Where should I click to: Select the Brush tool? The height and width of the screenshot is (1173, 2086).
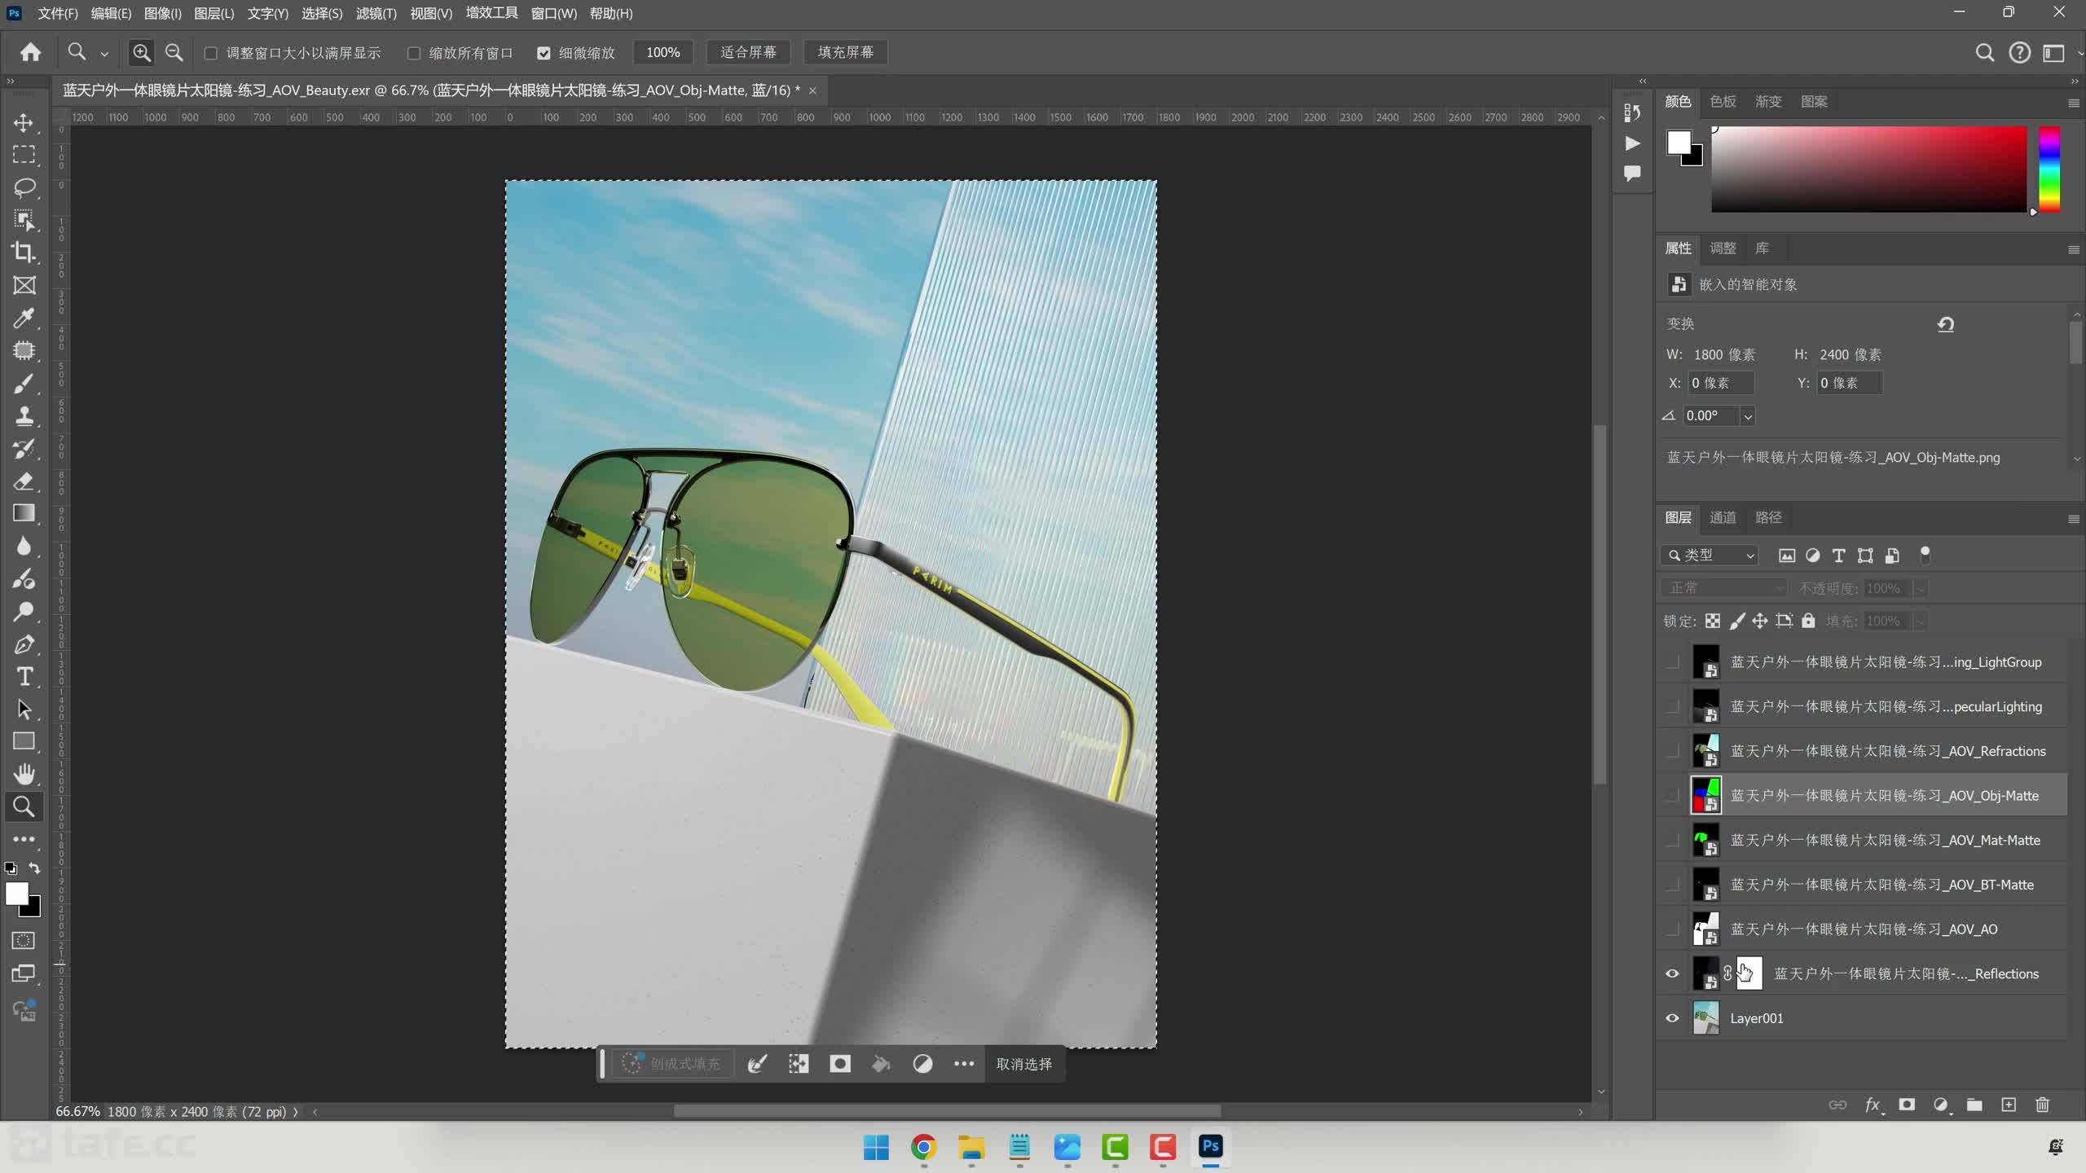coord(24,383)
